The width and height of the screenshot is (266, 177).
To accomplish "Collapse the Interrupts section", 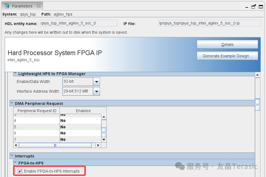I will click(x=12, y=155).
